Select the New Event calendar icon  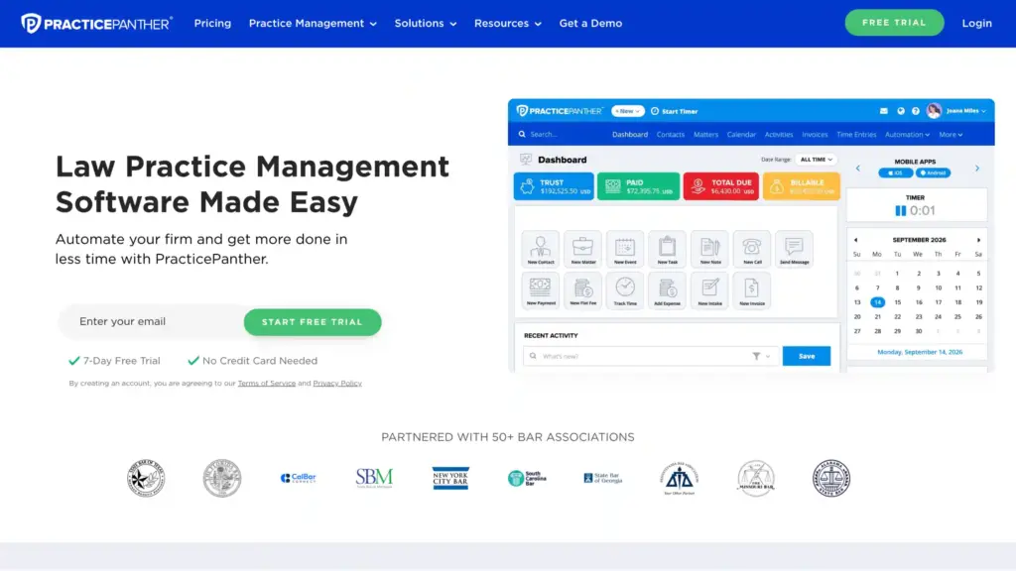coord(625,249)
